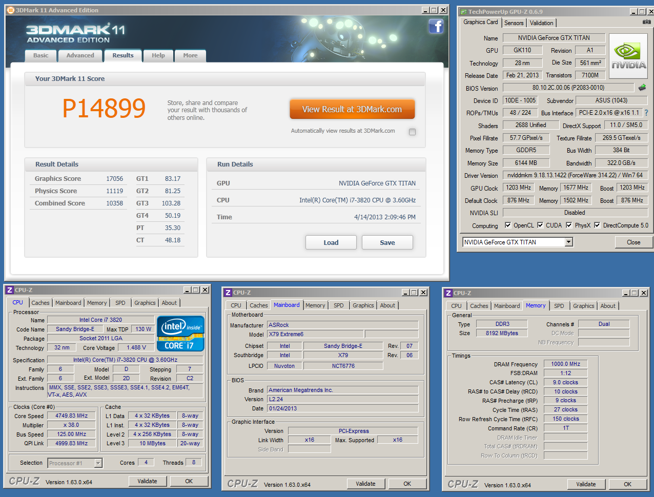Open Mainboard tab in CPU-Z Memory window
This screenshot has width=654, height=497.
tap(507, 306)
